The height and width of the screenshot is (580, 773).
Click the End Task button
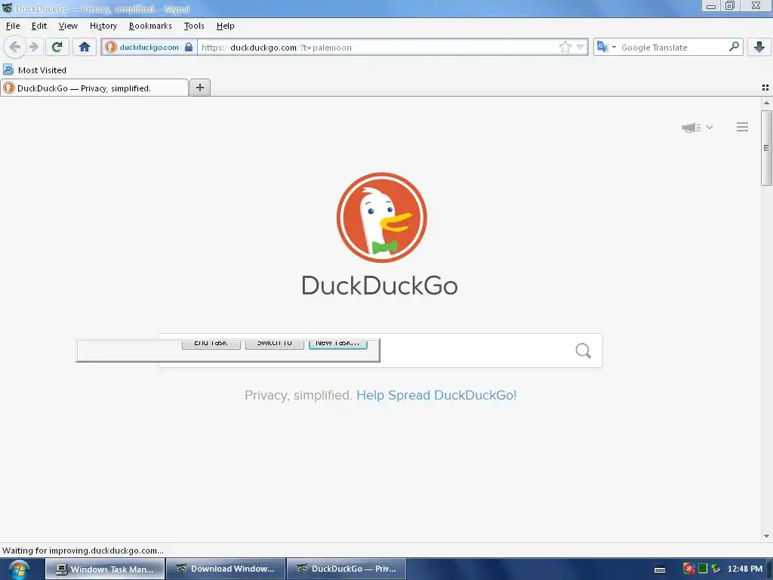click(211, 344)
